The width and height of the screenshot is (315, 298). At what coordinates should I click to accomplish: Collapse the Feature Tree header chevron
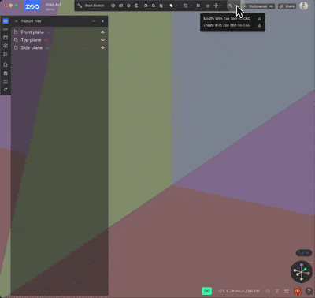(17, 21)
